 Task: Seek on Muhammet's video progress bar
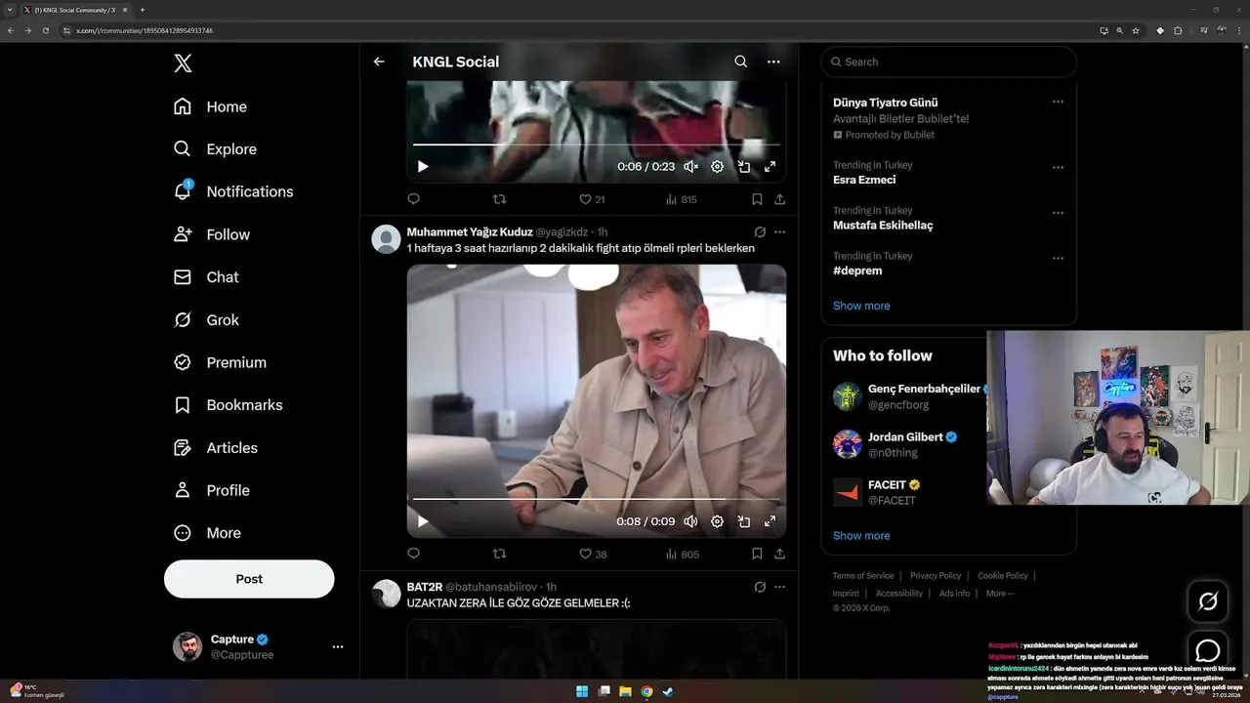pyautogui.click(x=596, y=499)
